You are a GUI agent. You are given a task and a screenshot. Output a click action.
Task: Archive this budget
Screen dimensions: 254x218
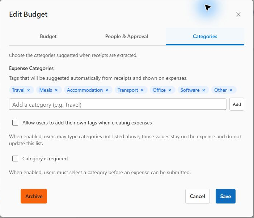coord(34,196)
